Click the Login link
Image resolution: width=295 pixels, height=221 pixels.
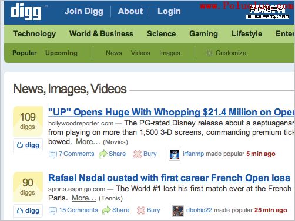[169, 11]
